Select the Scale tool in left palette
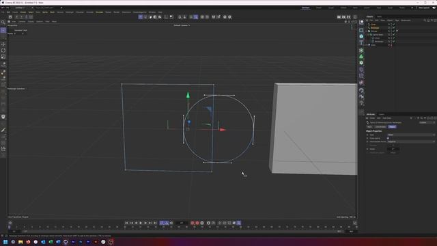The image size is (437, 246). pos(3,57)
